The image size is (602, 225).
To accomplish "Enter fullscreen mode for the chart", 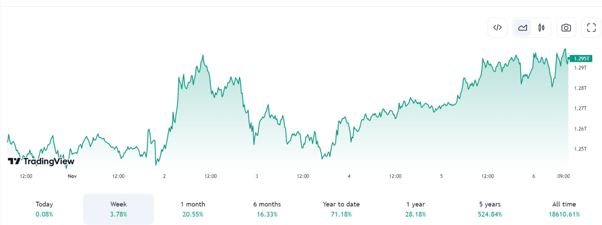I will click(x=591, y=27).
